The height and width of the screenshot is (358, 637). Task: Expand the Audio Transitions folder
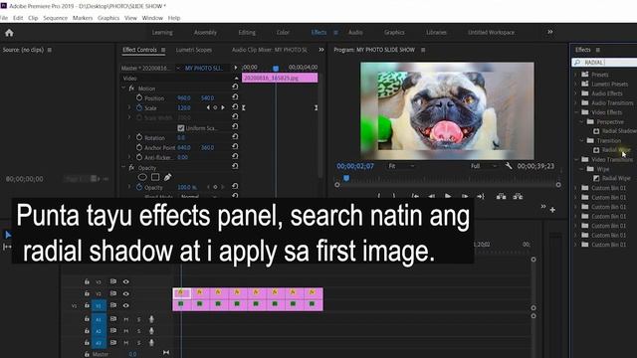(575, 102)
